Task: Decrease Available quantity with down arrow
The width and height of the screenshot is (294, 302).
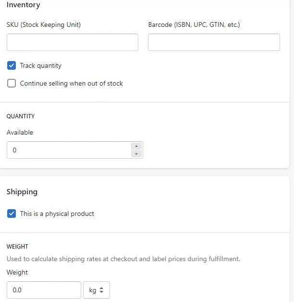Action: [x=137, y=154]
